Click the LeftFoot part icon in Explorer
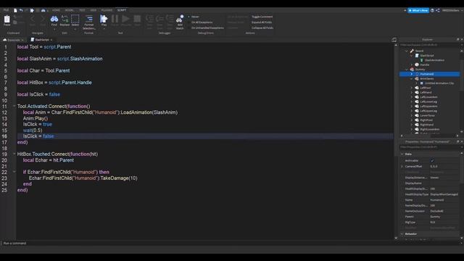The height and width of the screenshot is (261, 464). pyautogui.click(x=417, y=88)
